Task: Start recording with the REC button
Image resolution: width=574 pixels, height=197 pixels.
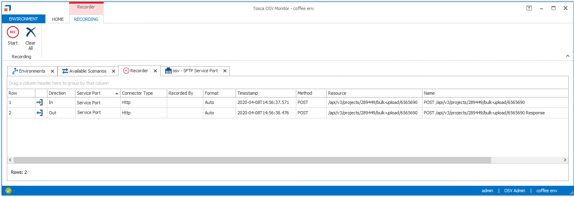Action: (13, 32)
